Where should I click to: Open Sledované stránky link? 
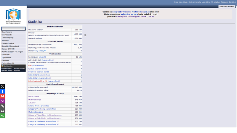tap(195, 2)
